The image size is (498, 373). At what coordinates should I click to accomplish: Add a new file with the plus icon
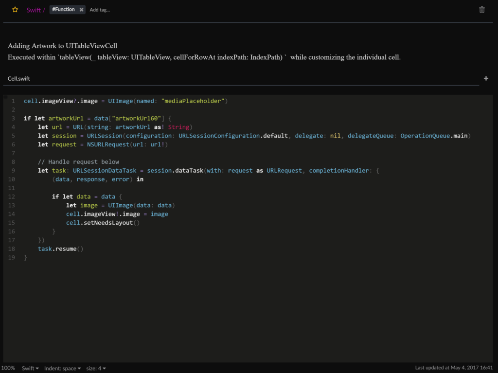click(486, 78)
